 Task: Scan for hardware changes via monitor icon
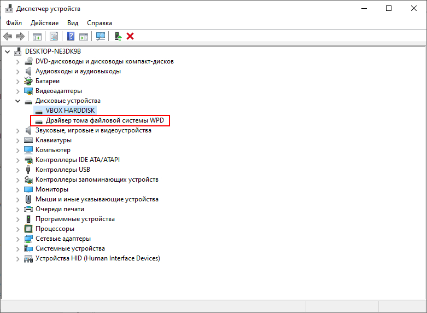[101, 36]
